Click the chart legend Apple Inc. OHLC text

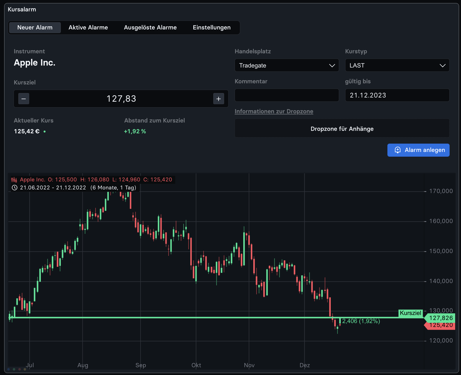click(x=96, y=180)
